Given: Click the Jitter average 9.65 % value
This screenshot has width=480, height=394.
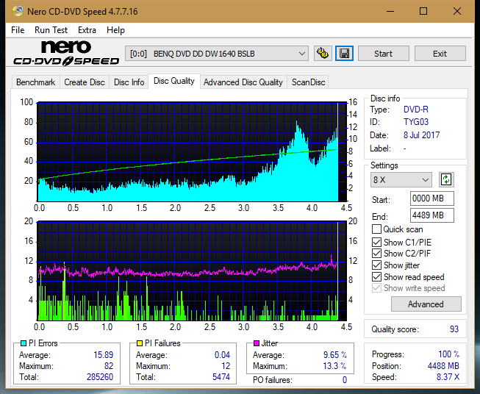Looking at the screenshot, I should coord(335,355).
